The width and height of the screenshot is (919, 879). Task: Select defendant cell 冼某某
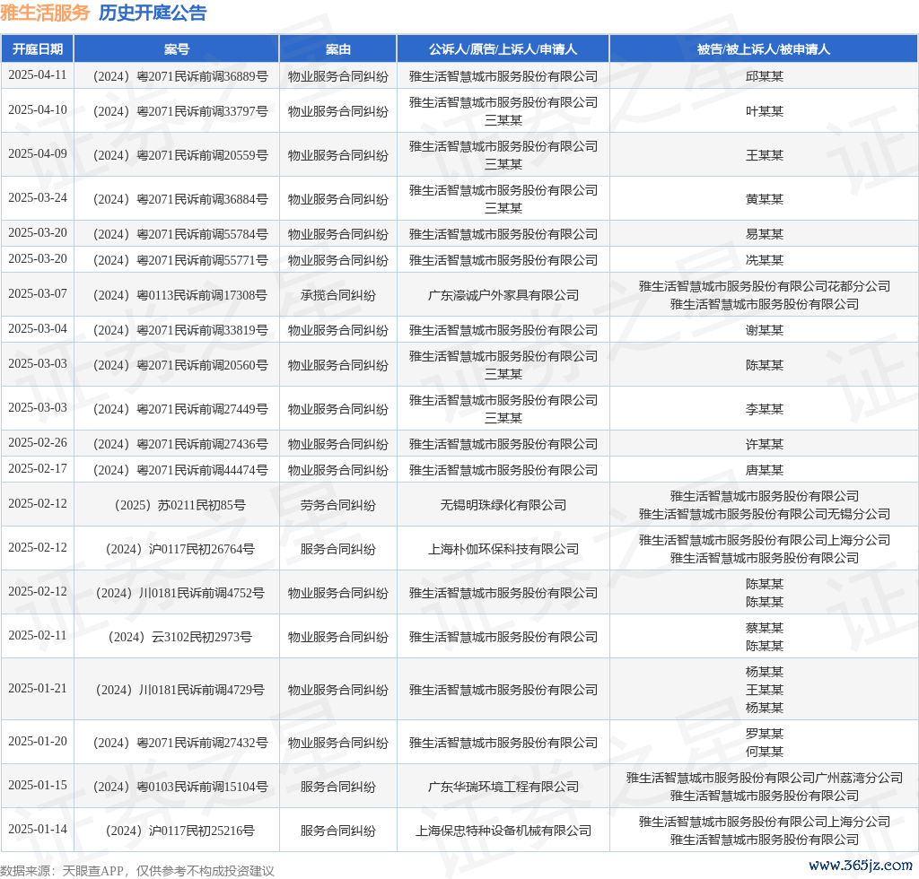coord(765,260)
